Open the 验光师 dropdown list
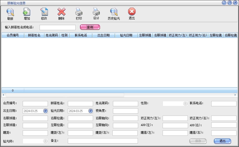This screenshot has height=147, width=239. click(45, 141)
